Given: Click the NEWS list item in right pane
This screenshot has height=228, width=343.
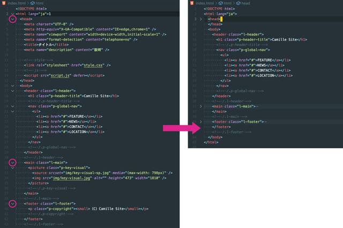Looking at the screenshot, I should (255, 65).
